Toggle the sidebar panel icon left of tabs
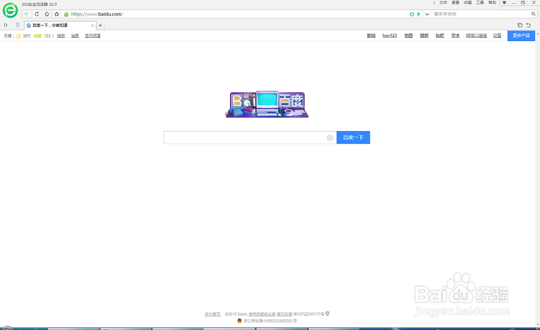This screenshot has width=540, height=330. point(6,25)
